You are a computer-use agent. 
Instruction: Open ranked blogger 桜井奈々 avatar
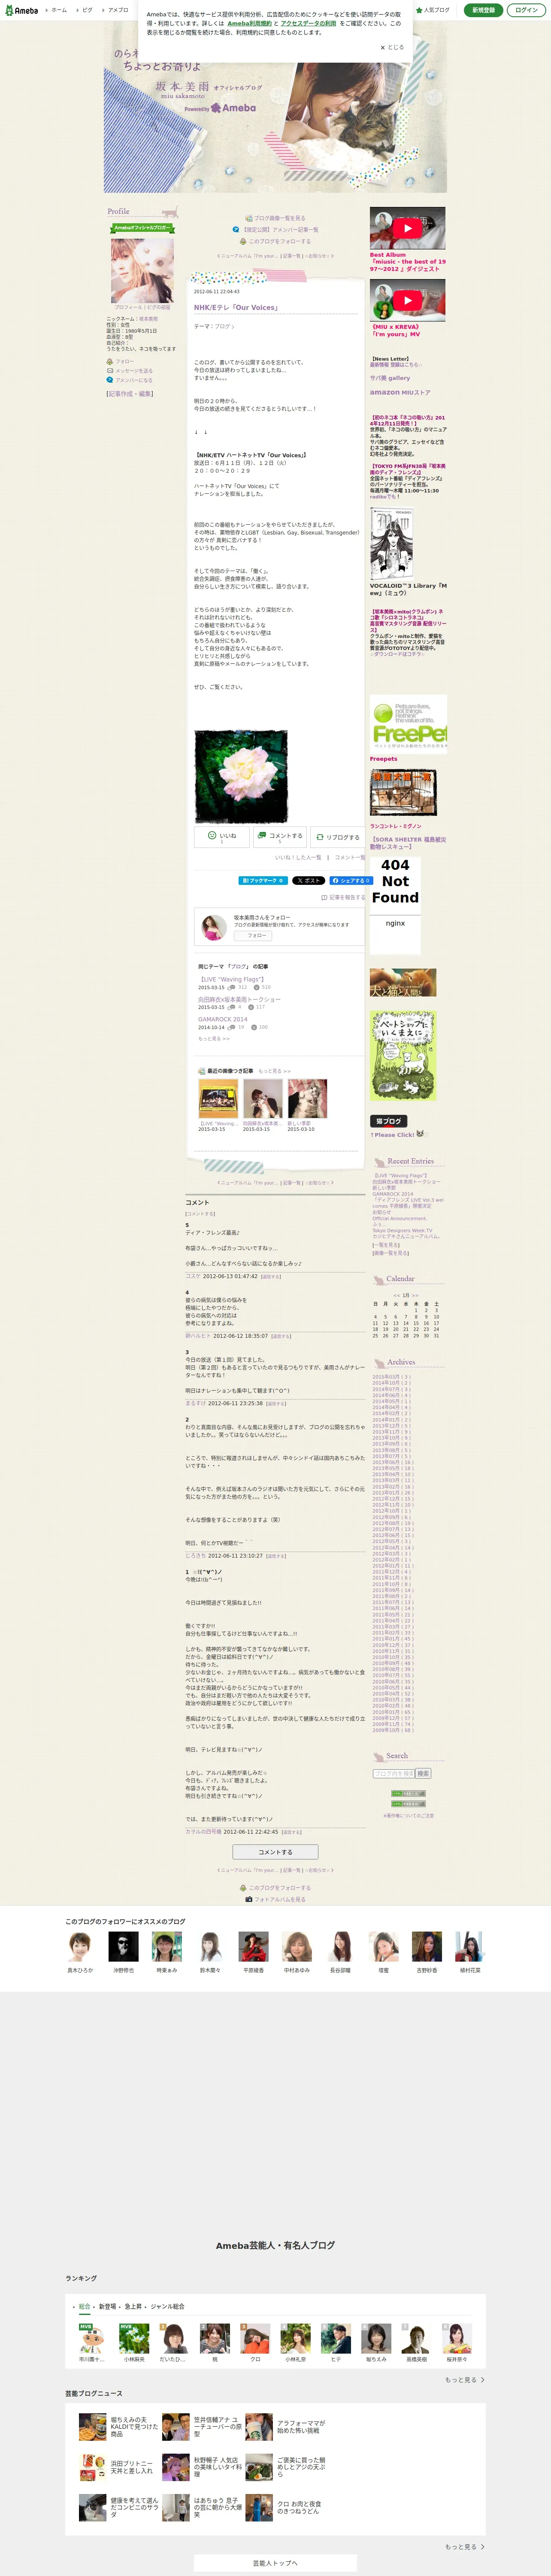(x=456, y=2338)
